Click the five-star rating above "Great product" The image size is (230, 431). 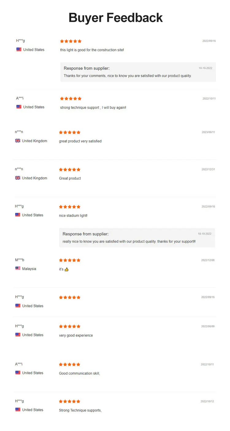coord(70,170)
